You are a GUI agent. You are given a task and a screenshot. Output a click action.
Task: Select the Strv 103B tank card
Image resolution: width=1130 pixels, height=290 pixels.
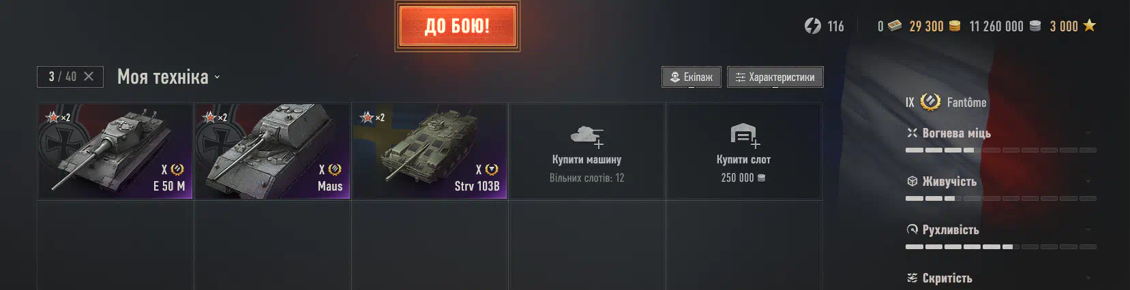(430, 151)
